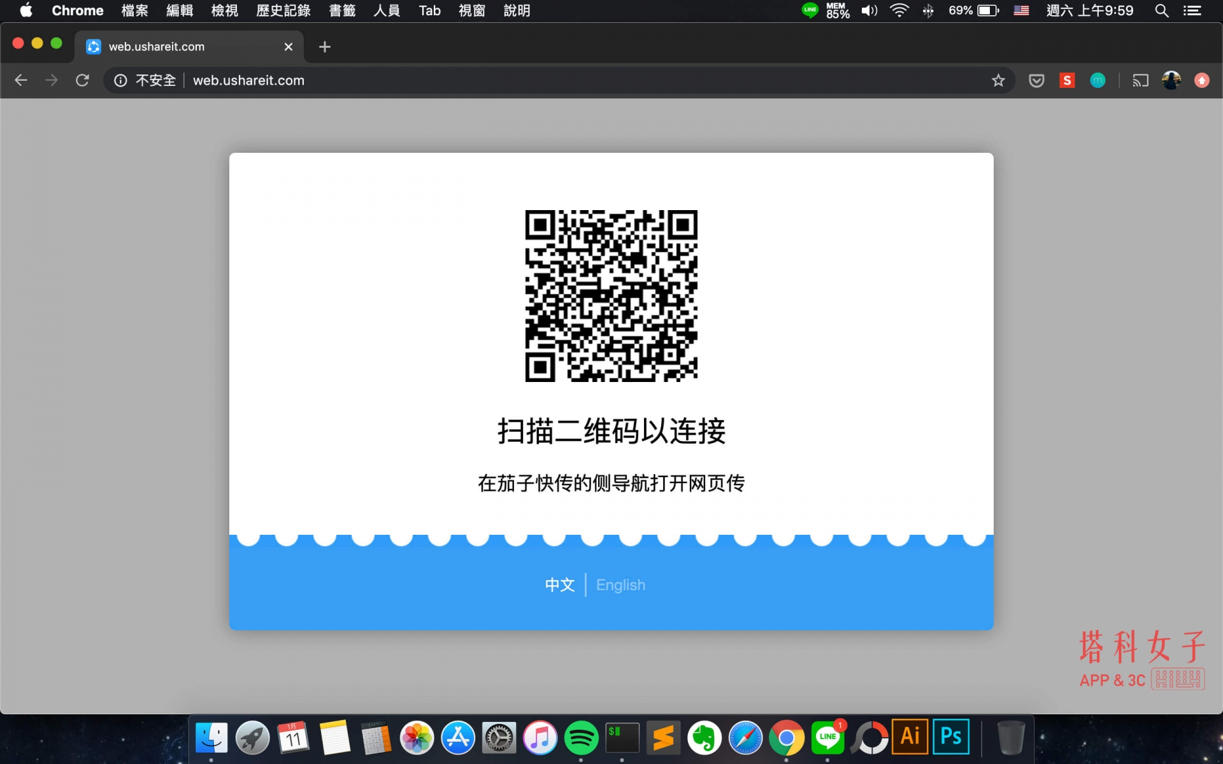Click the teal m extension icon
1223x764 pixels.
(1098, 80)
